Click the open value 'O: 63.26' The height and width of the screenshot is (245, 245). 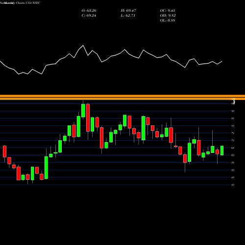point(89,11)
